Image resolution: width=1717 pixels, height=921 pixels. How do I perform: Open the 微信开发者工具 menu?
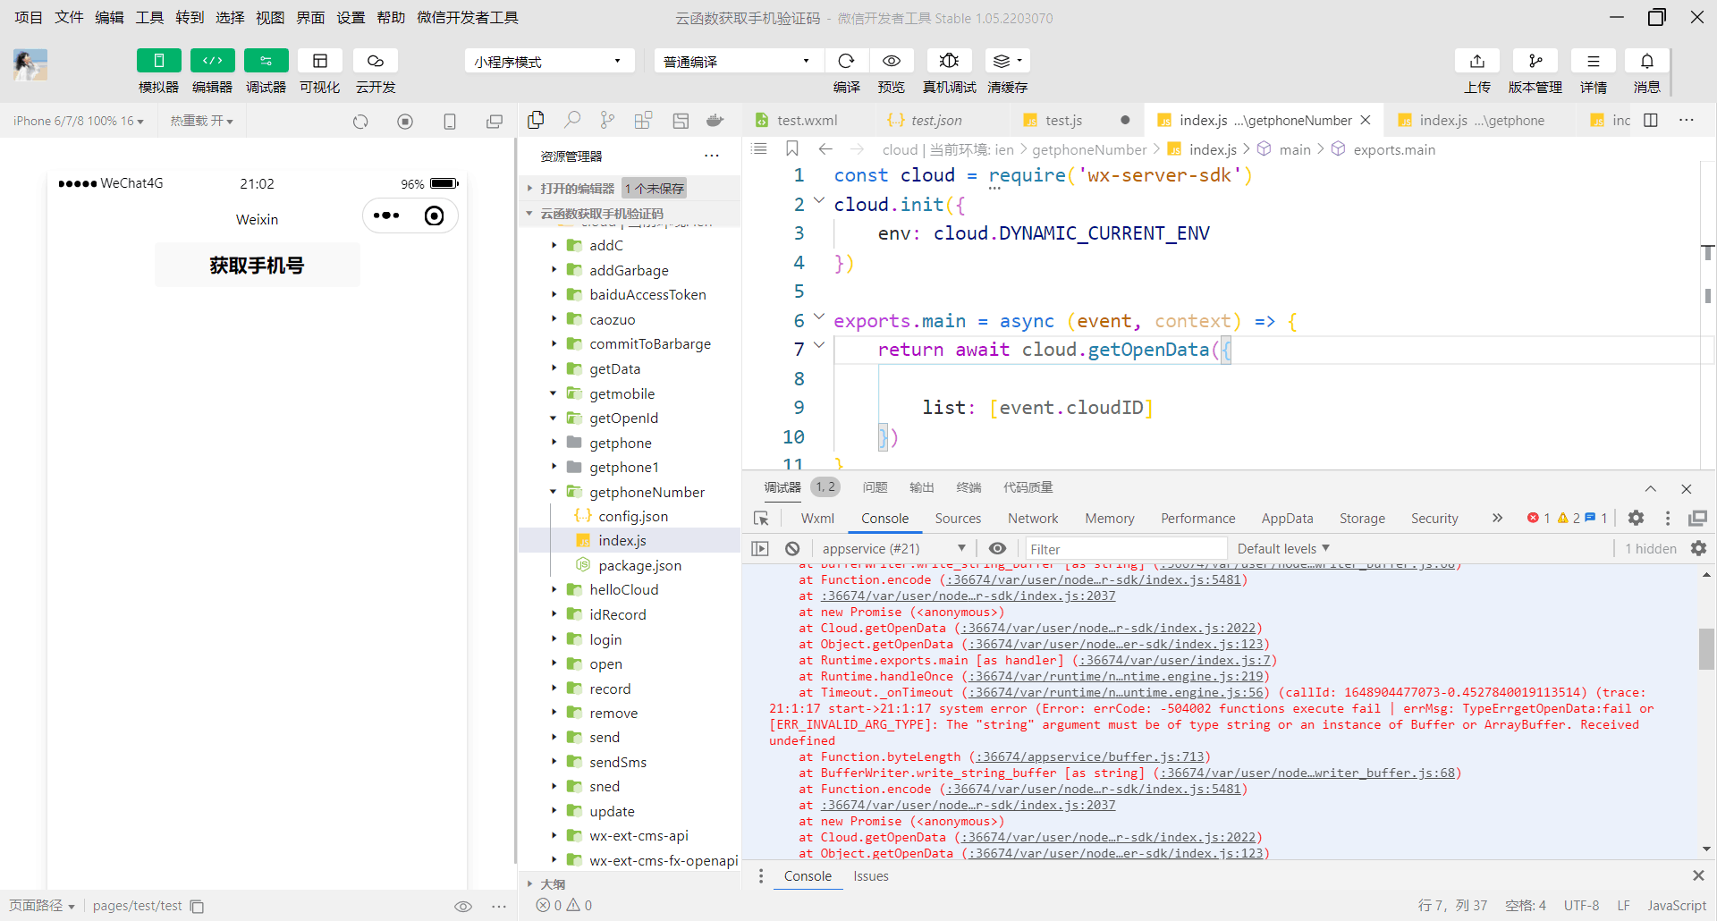(468, 17)
